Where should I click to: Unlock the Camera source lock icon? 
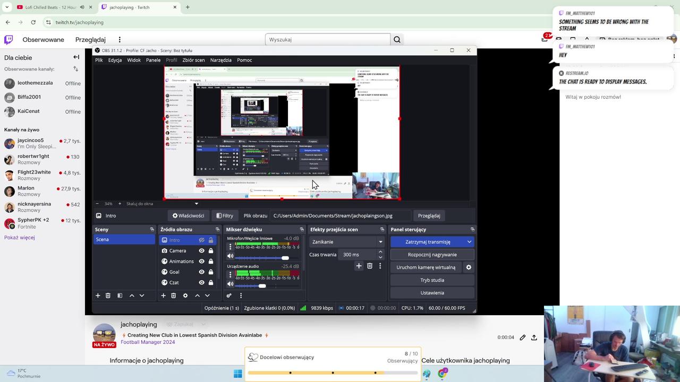click(211, 251)
